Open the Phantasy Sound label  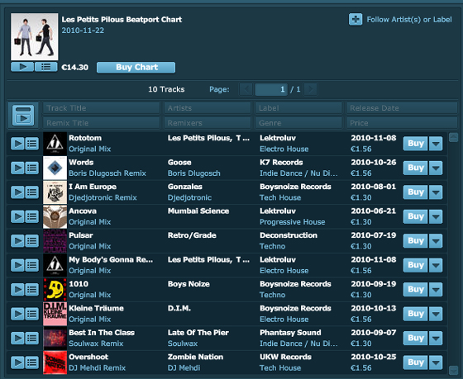point(290,333)
